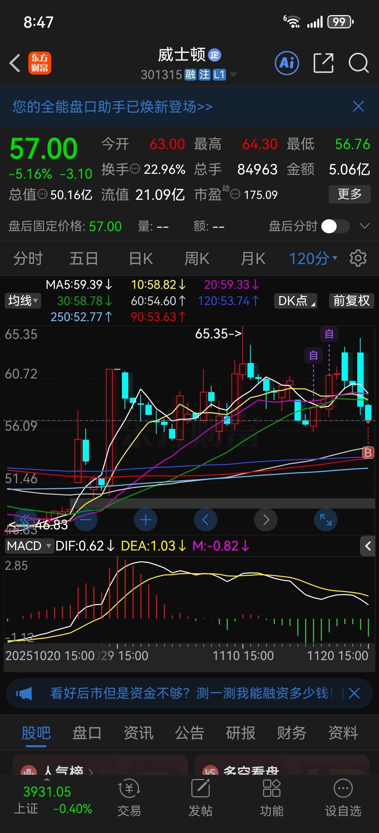This screenshot has width=379, height=833.
Task: Open the DK点 selector
Action: click(x=296, y=301)
